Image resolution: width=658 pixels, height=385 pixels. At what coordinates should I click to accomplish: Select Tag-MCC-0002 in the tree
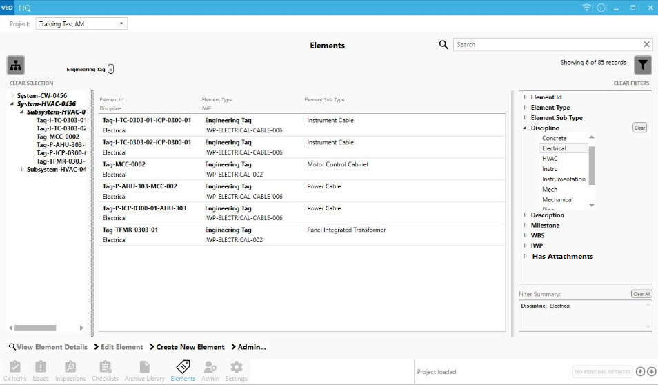[x=57, y=137]
